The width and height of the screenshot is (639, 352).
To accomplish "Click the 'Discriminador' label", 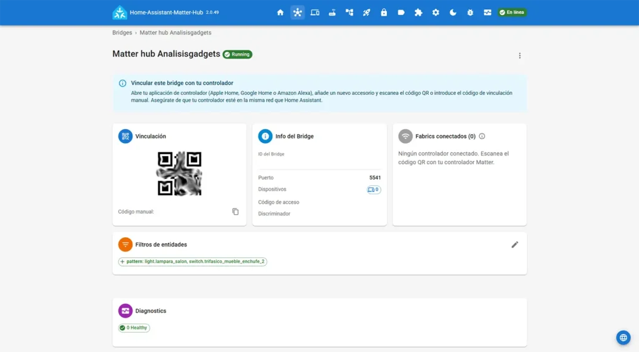I will [x=274, y=213].
